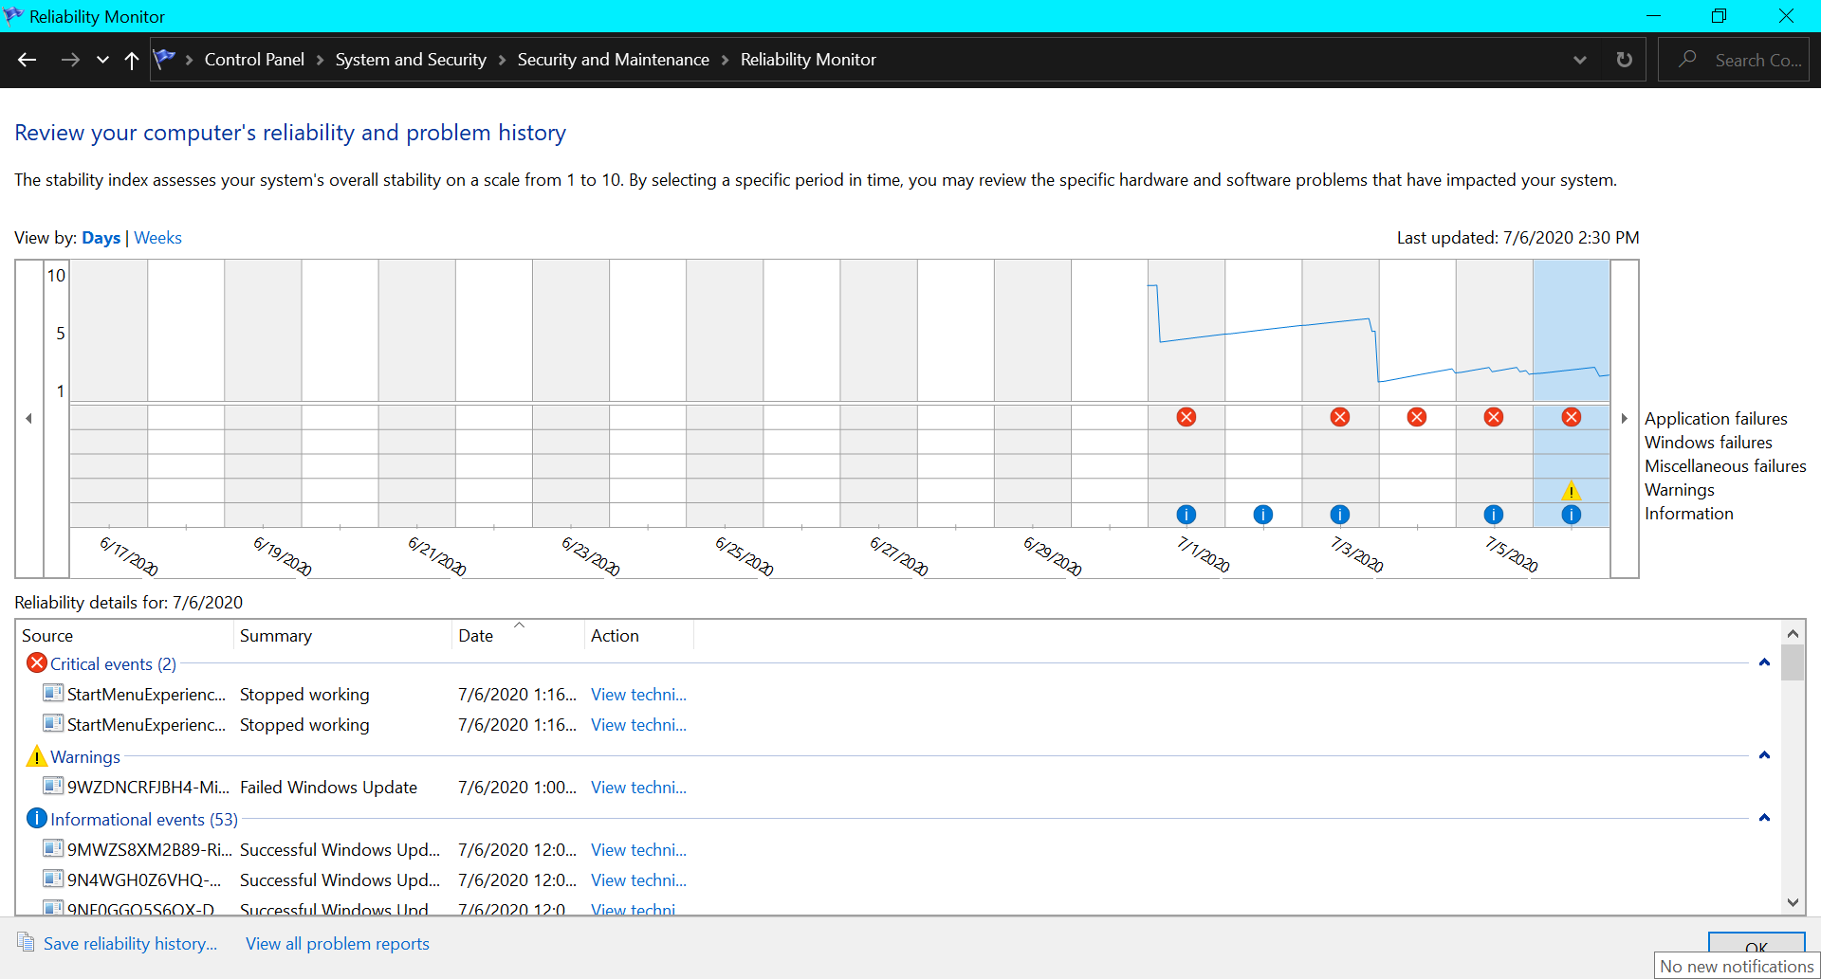
Task: Select the application failure icon for 7/1/2020
Action: (x=1186, y=417)
